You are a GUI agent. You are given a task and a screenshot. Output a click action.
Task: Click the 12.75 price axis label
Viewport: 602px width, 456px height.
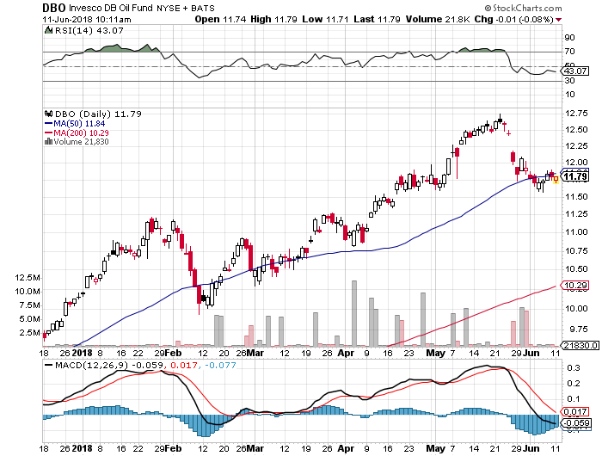tap(576, 114)
